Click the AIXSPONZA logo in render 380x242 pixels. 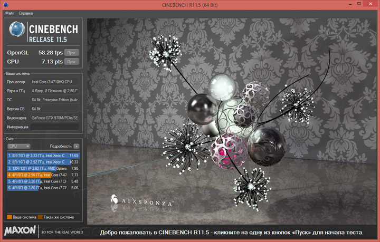click(x=142, y=201)
